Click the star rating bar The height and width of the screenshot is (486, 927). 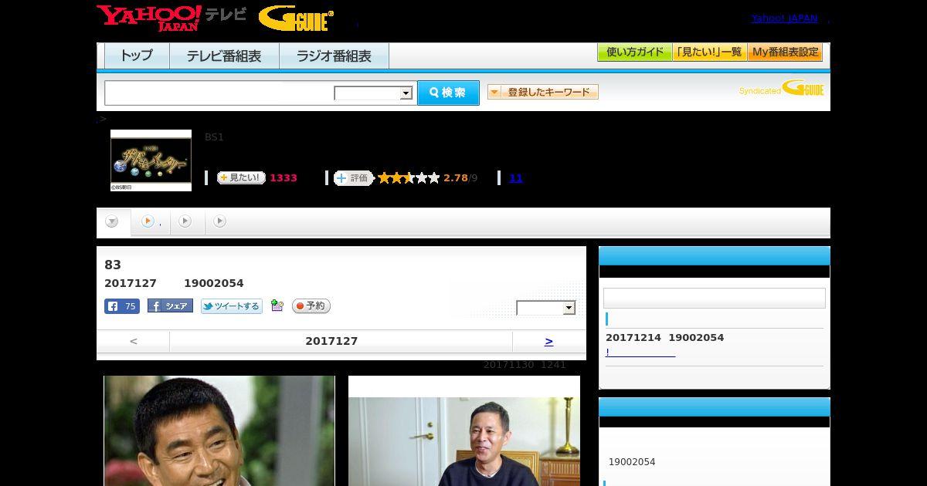point(409,178)
